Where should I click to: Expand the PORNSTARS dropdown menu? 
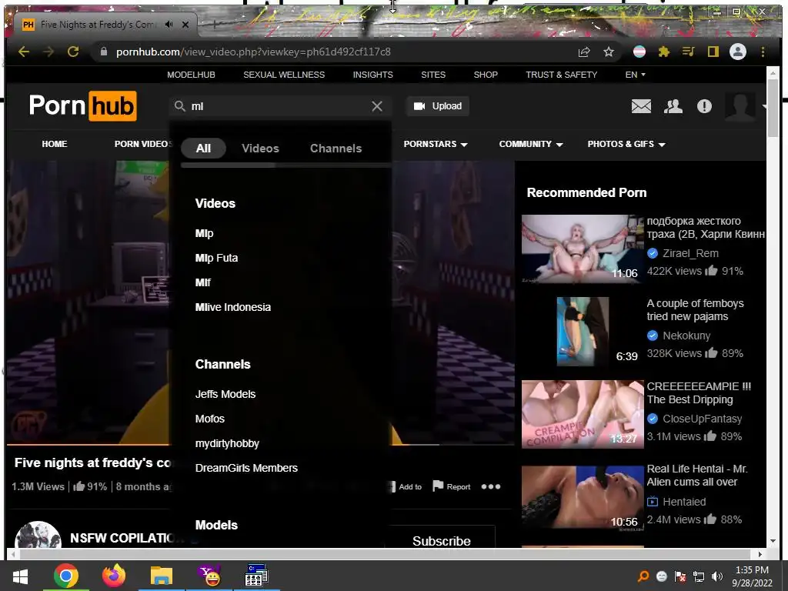coord(436,144)
